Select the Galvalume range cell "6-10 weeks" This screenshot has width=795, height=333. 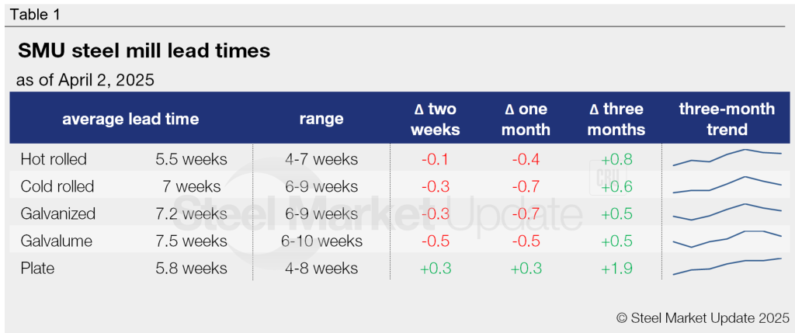(x=321, y=241)
